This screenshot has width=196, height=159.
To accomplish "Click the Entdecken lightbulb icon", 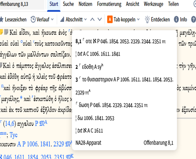I will [x=147, y=20].
